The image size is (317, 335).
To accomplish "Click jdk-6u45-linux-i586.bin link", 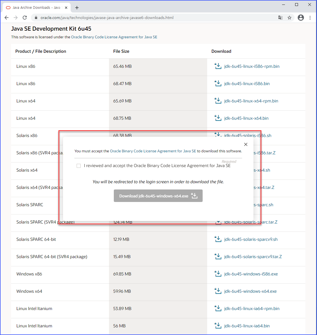I will (x=247, y=83).
